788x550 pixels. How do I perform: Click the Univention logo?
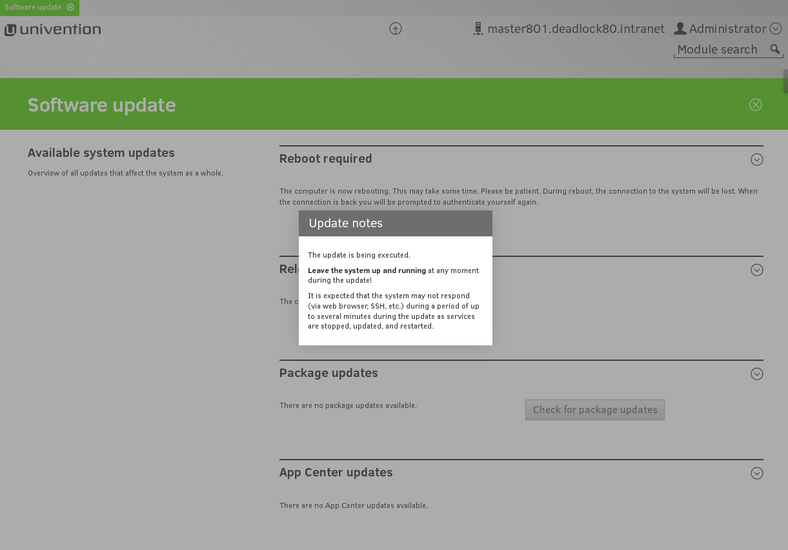coord(53,30)
